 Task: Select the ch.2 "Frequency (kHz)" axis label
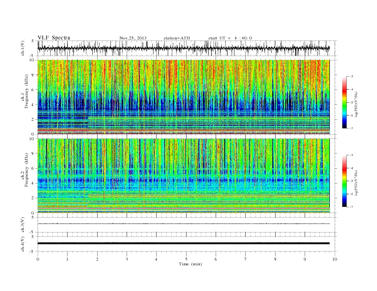click(x=27, y=169)
